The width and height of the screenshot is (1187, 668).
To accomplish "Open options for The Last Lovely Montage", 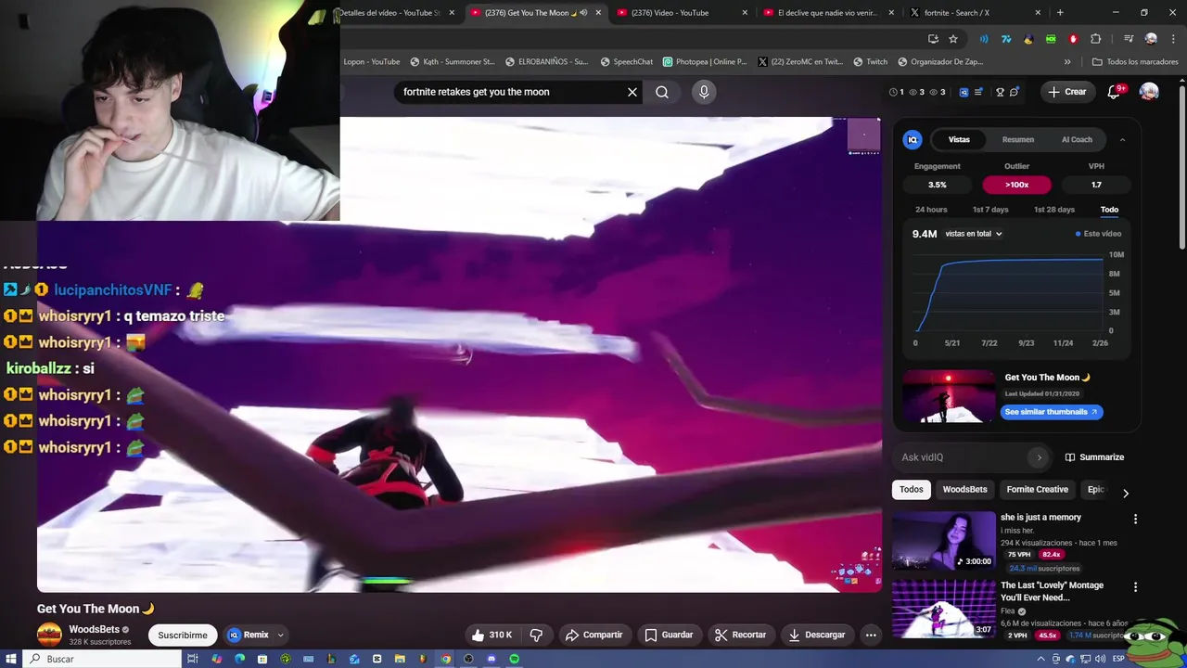I will coord(1135,587).
